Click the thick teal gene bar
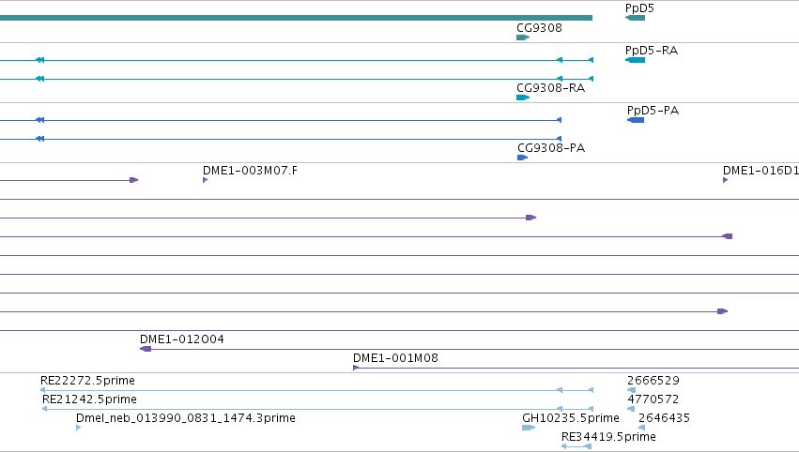The height and width of the screenshot is (452, 799). click(x=296, y=18)
